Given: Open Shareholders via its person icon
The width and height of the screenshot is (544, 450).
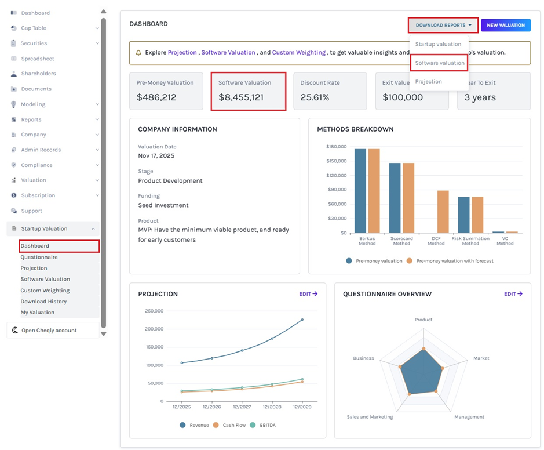Looking at the screenshot, I should (x=13, y=73).
